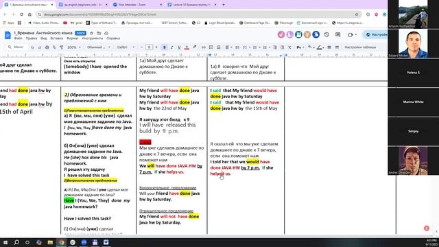Open the table settings button in the toolbar
The width and height of the screenshot is (439, 247).
tap(360, 47)
